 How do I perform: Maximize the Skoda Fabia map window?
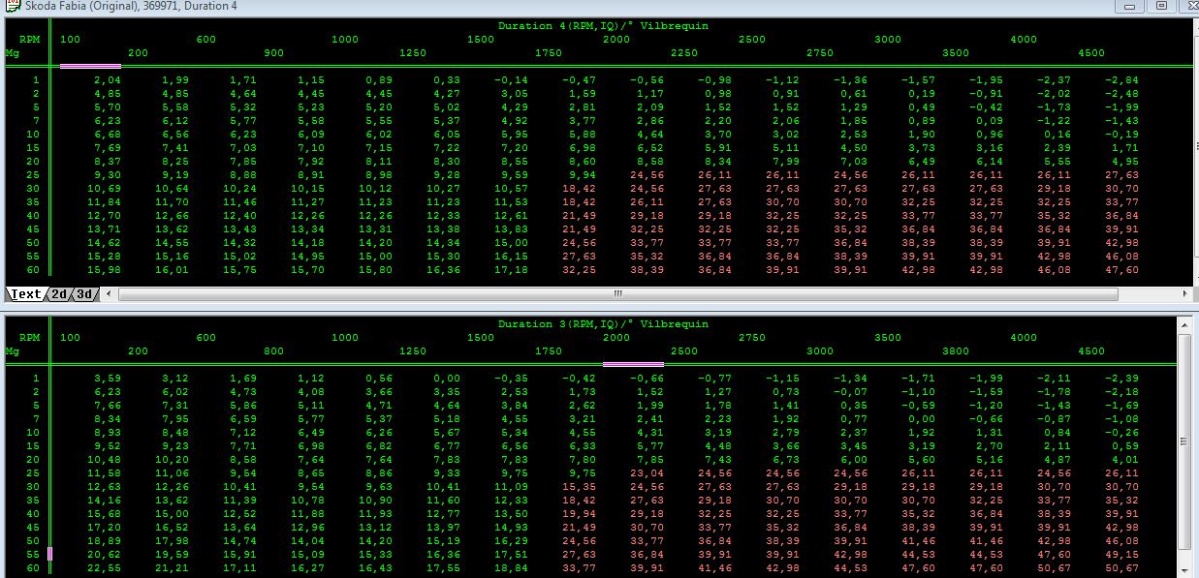[x=1160, y=7]
